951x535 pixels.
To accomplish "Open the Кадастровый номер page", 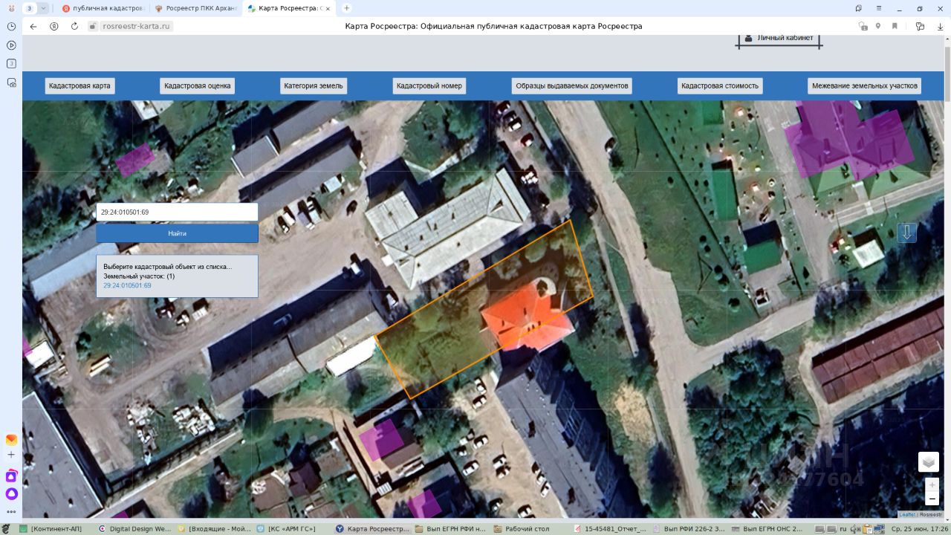I will 429,85.
